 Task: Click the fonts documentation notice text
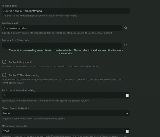click(66, 52)
